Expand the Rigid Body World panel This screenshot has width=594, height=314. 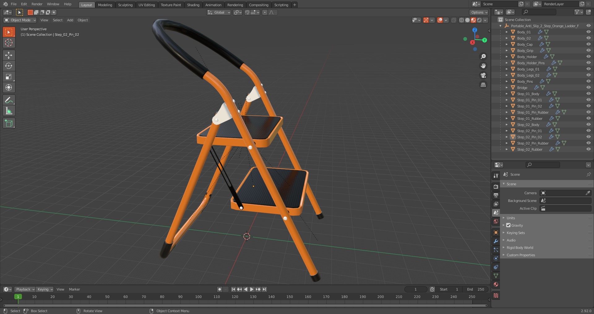[520, 248]
